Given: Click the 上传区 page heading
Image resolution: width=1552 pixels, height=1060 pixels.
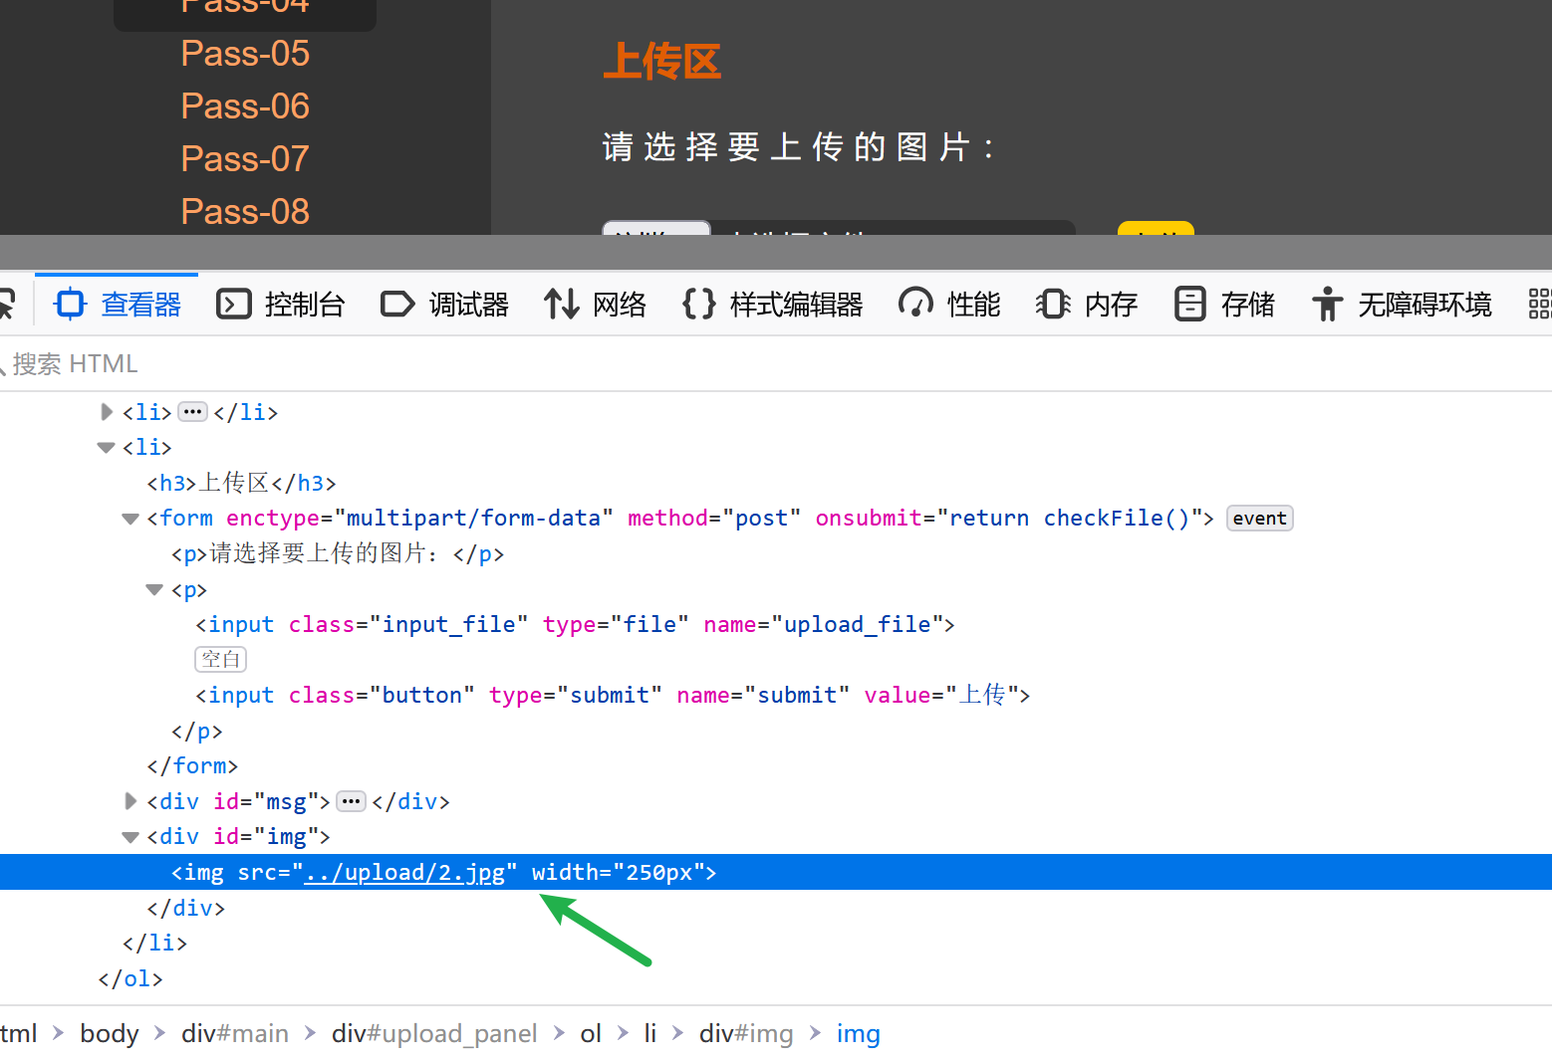Looking at the screenshot, I should [662, 62].
